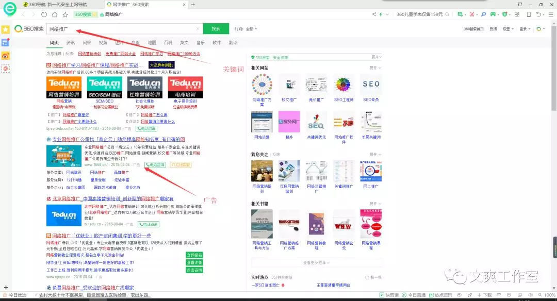Viewport: 557px width, 301px height.
Task: Open the Weibo sidebar icon
Action: point(5,55)
